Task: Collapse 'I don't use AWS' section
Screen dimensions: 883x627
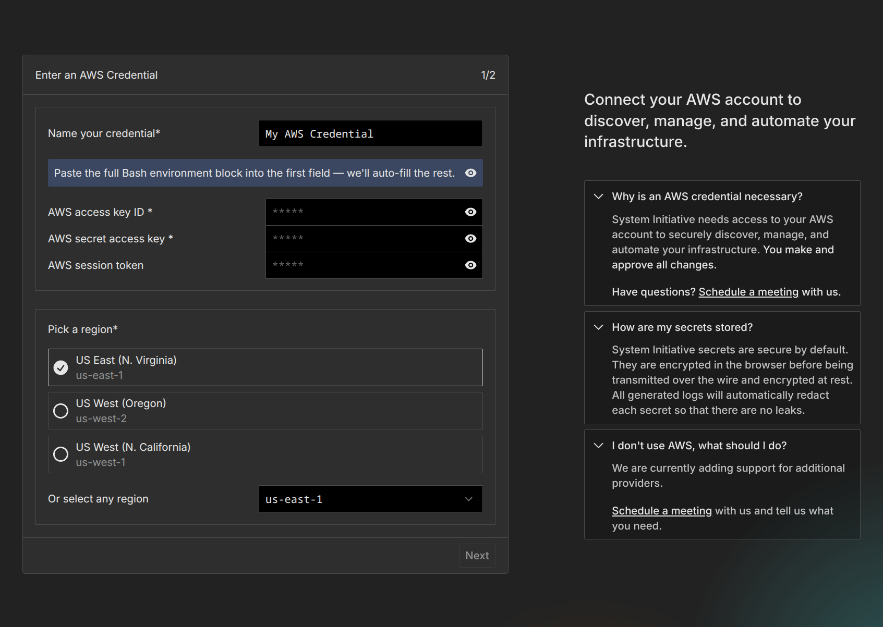Action: pos(599,446)
